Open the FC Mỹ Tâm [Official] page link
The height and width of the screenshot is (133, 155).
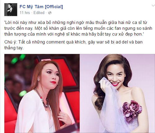41,7
